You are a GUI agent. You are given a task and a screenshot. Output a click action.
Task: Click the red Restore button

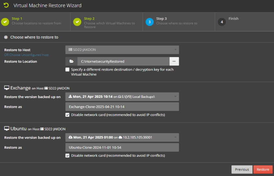[263, 170]
